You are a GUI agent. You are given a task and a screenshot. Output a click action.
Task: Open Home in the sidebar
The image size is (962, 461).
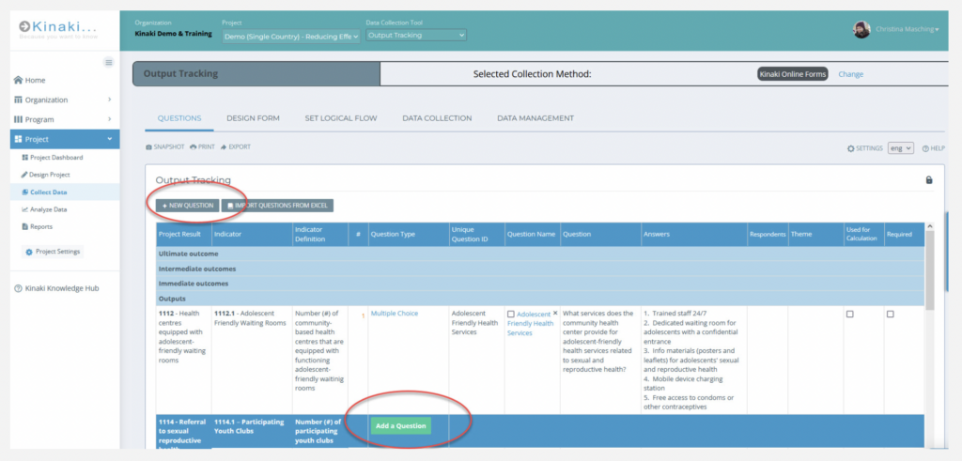pyautogui.click(x=29, y=81)
